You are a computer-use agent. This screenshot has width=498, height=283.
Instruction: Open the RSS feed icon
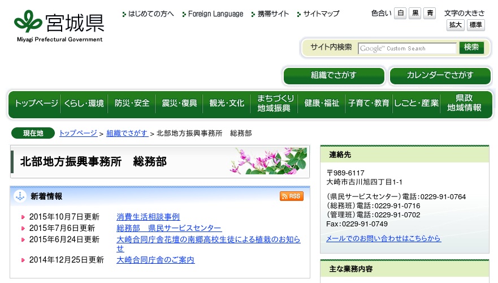tap(292, 196)
